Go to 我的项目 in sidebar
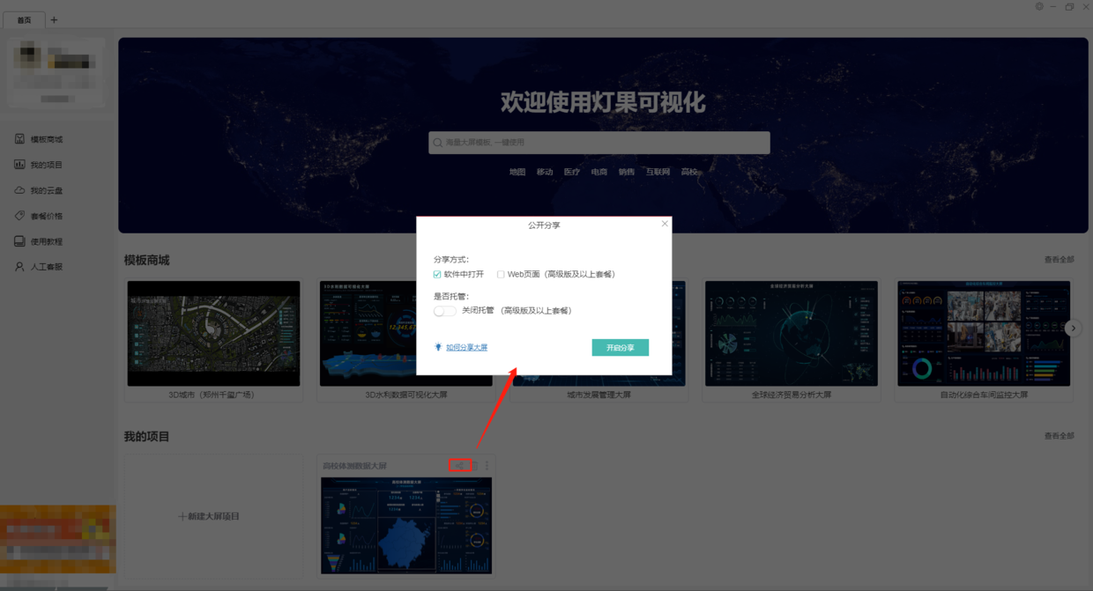Viewport: 1093px width, 591px height. (x=47, y=165)
